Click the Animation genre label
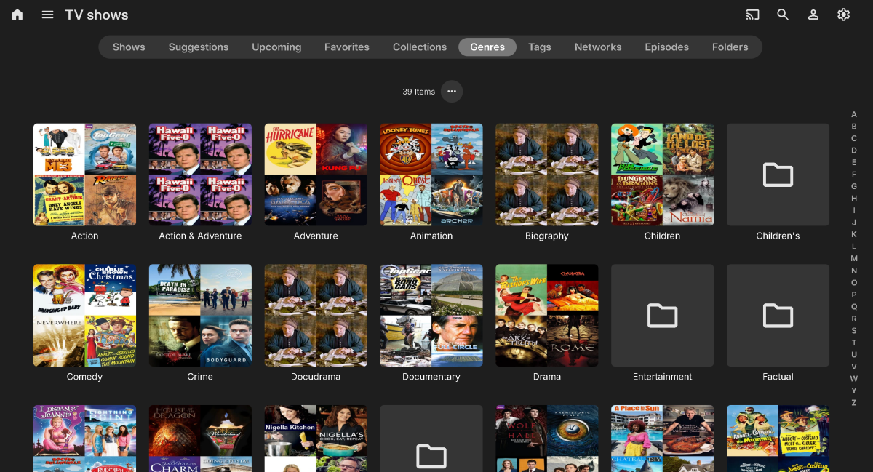Viewport: 873px width, 472px height. coord(431,236)
